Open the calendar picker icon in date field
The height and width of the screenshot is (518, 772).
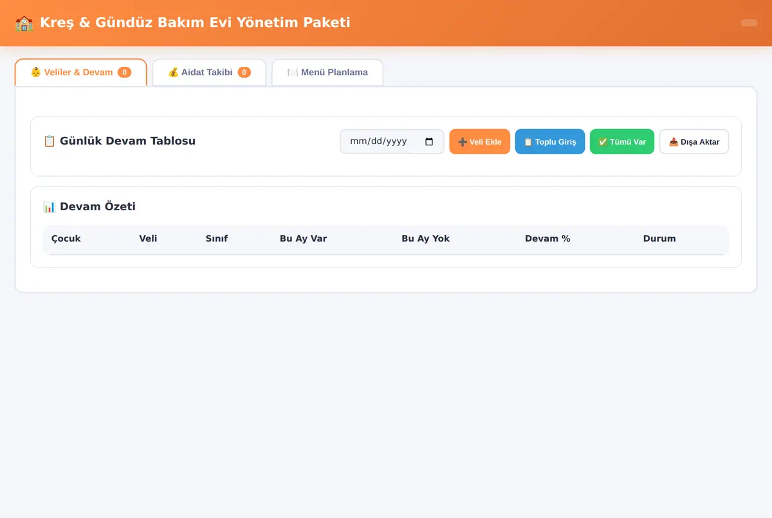coord(429,141)
